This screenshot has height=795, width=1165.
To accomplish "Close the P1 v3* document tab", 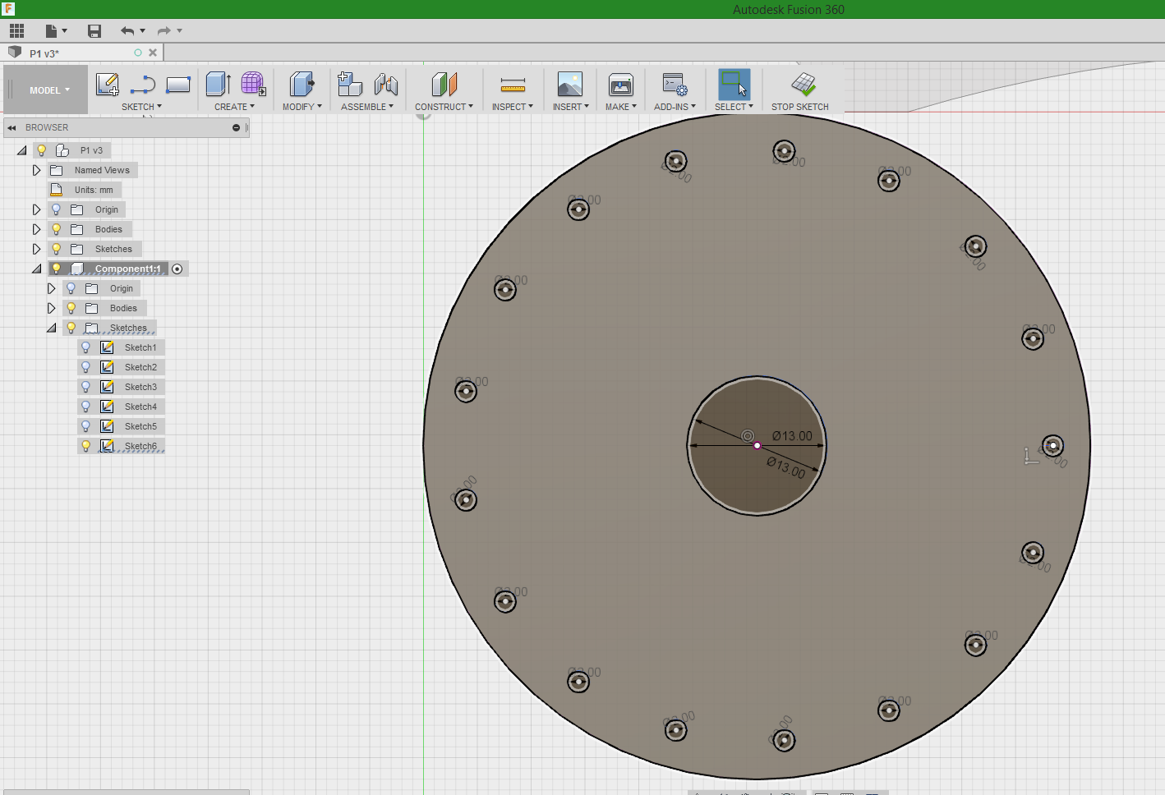I will click(x=153, y=53).
